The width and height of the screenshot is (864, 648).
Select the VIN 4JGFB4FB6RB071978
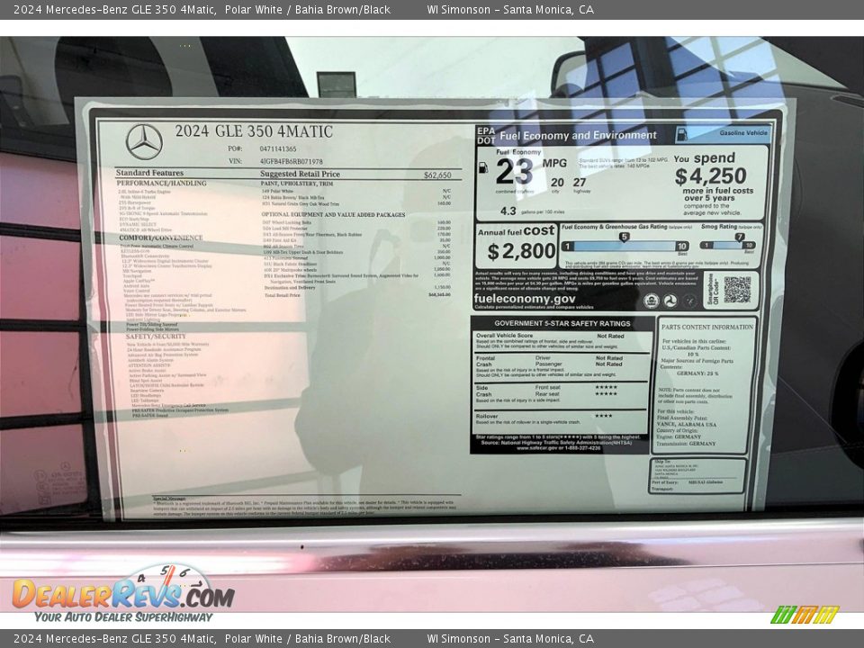(x=292, y=161)
